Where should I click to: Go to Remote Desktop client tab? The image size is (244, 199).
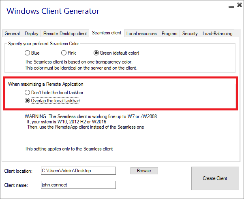click(x=65, y=34)
